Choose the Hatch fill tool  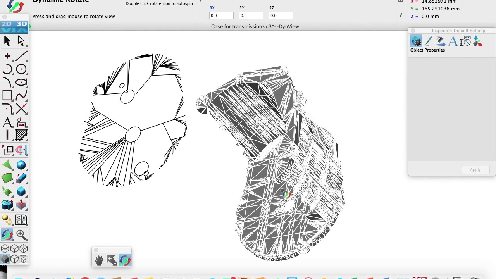21,135
